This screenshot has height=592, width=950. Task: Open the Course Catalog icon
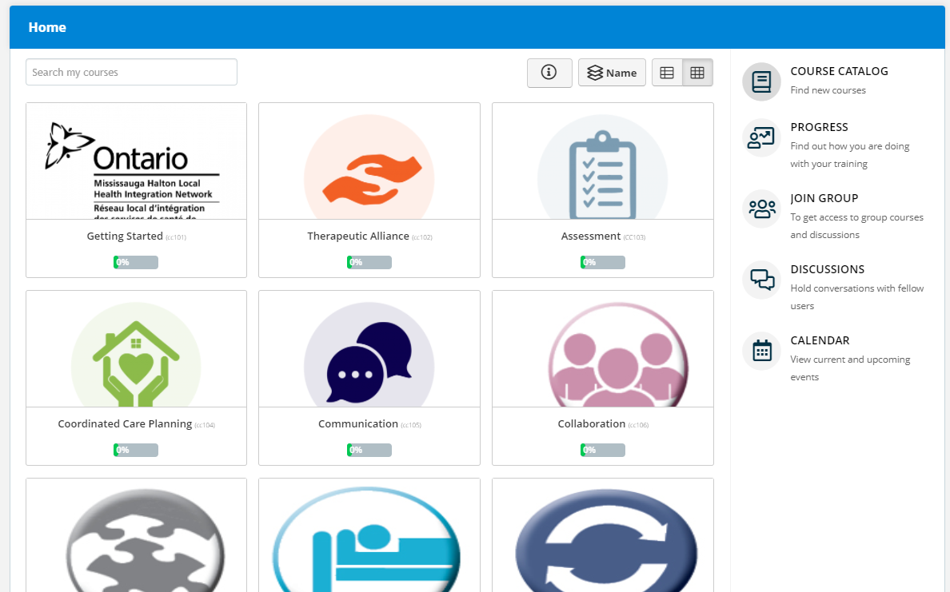pyautogui.click(x=761, y=81)
